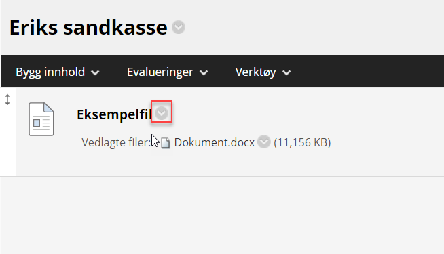The height and width of the screenshot is (254, 444).
Task: Open the highlighted chevron next to Eksempelfil
Action: pyautogui.click(x=162, y=113)
